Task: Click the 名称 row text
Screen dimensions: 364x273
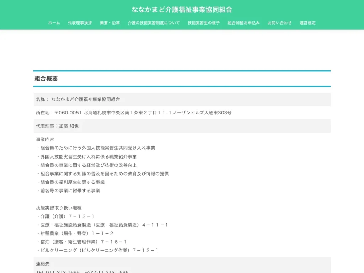Action: tap(78, 100)
